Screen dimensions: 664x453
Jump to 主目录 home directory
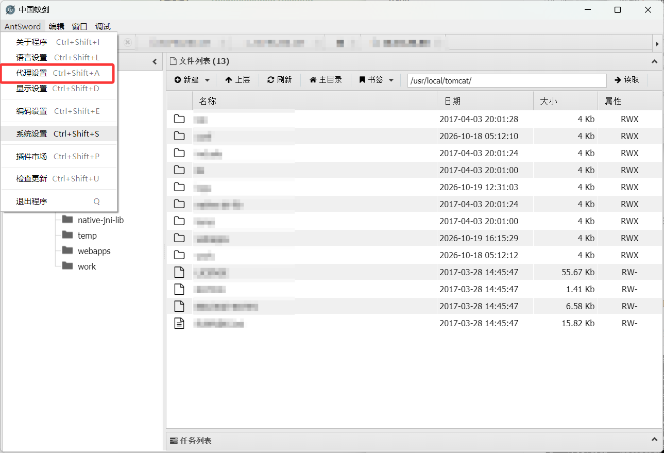326,80
